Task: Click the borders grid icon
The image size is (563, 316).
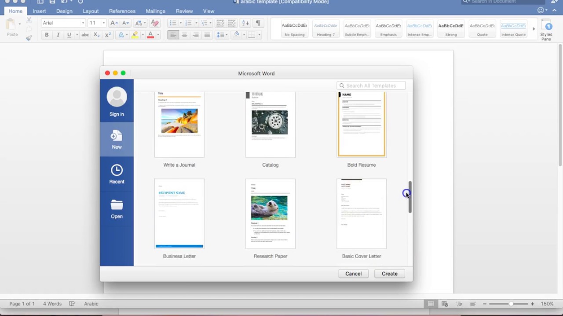Action: [x=252, y=35]
